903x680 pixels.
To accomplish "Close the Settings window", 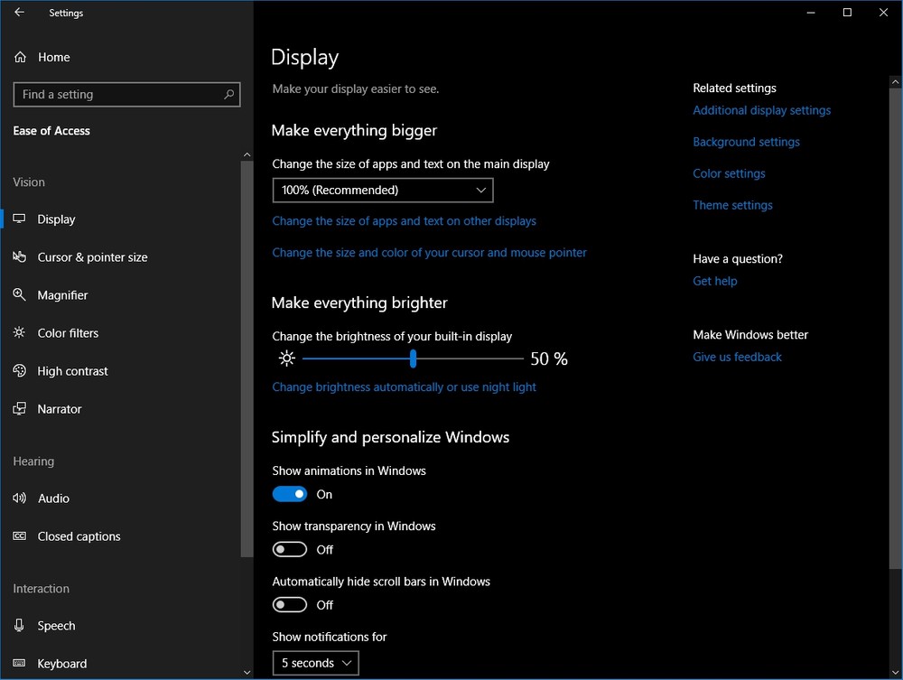I will tap(883, 12).
